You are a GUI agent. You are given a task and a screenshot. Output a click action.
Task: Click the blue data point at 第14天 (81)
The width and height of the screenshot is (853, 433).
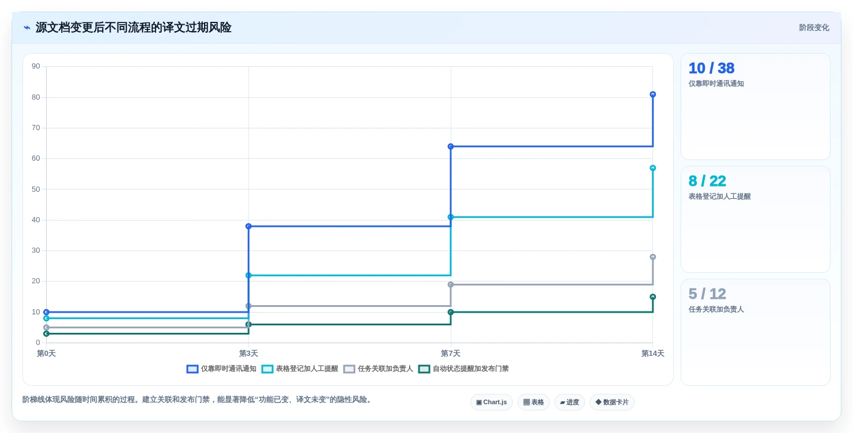click(x=653, y=94)
